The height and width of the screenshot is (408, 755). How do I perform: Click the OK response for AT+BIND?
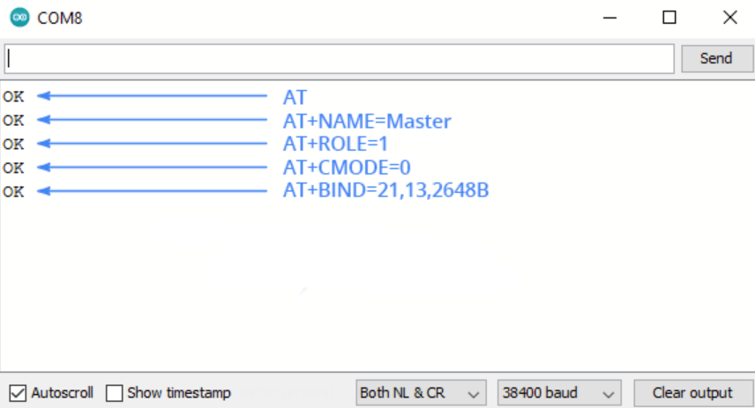[13, 191]
